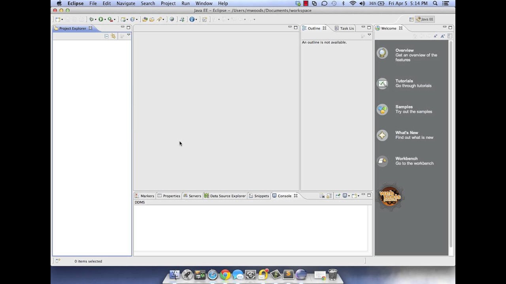Switch to the Snippets tab

(259, 196)
